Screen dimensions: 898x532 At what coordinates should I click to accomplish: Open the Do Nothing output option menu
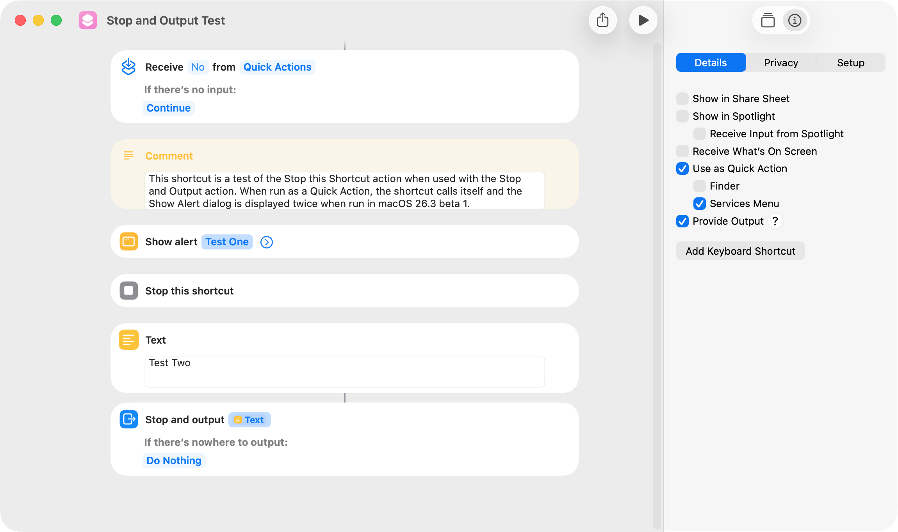(x=174, y=461)
